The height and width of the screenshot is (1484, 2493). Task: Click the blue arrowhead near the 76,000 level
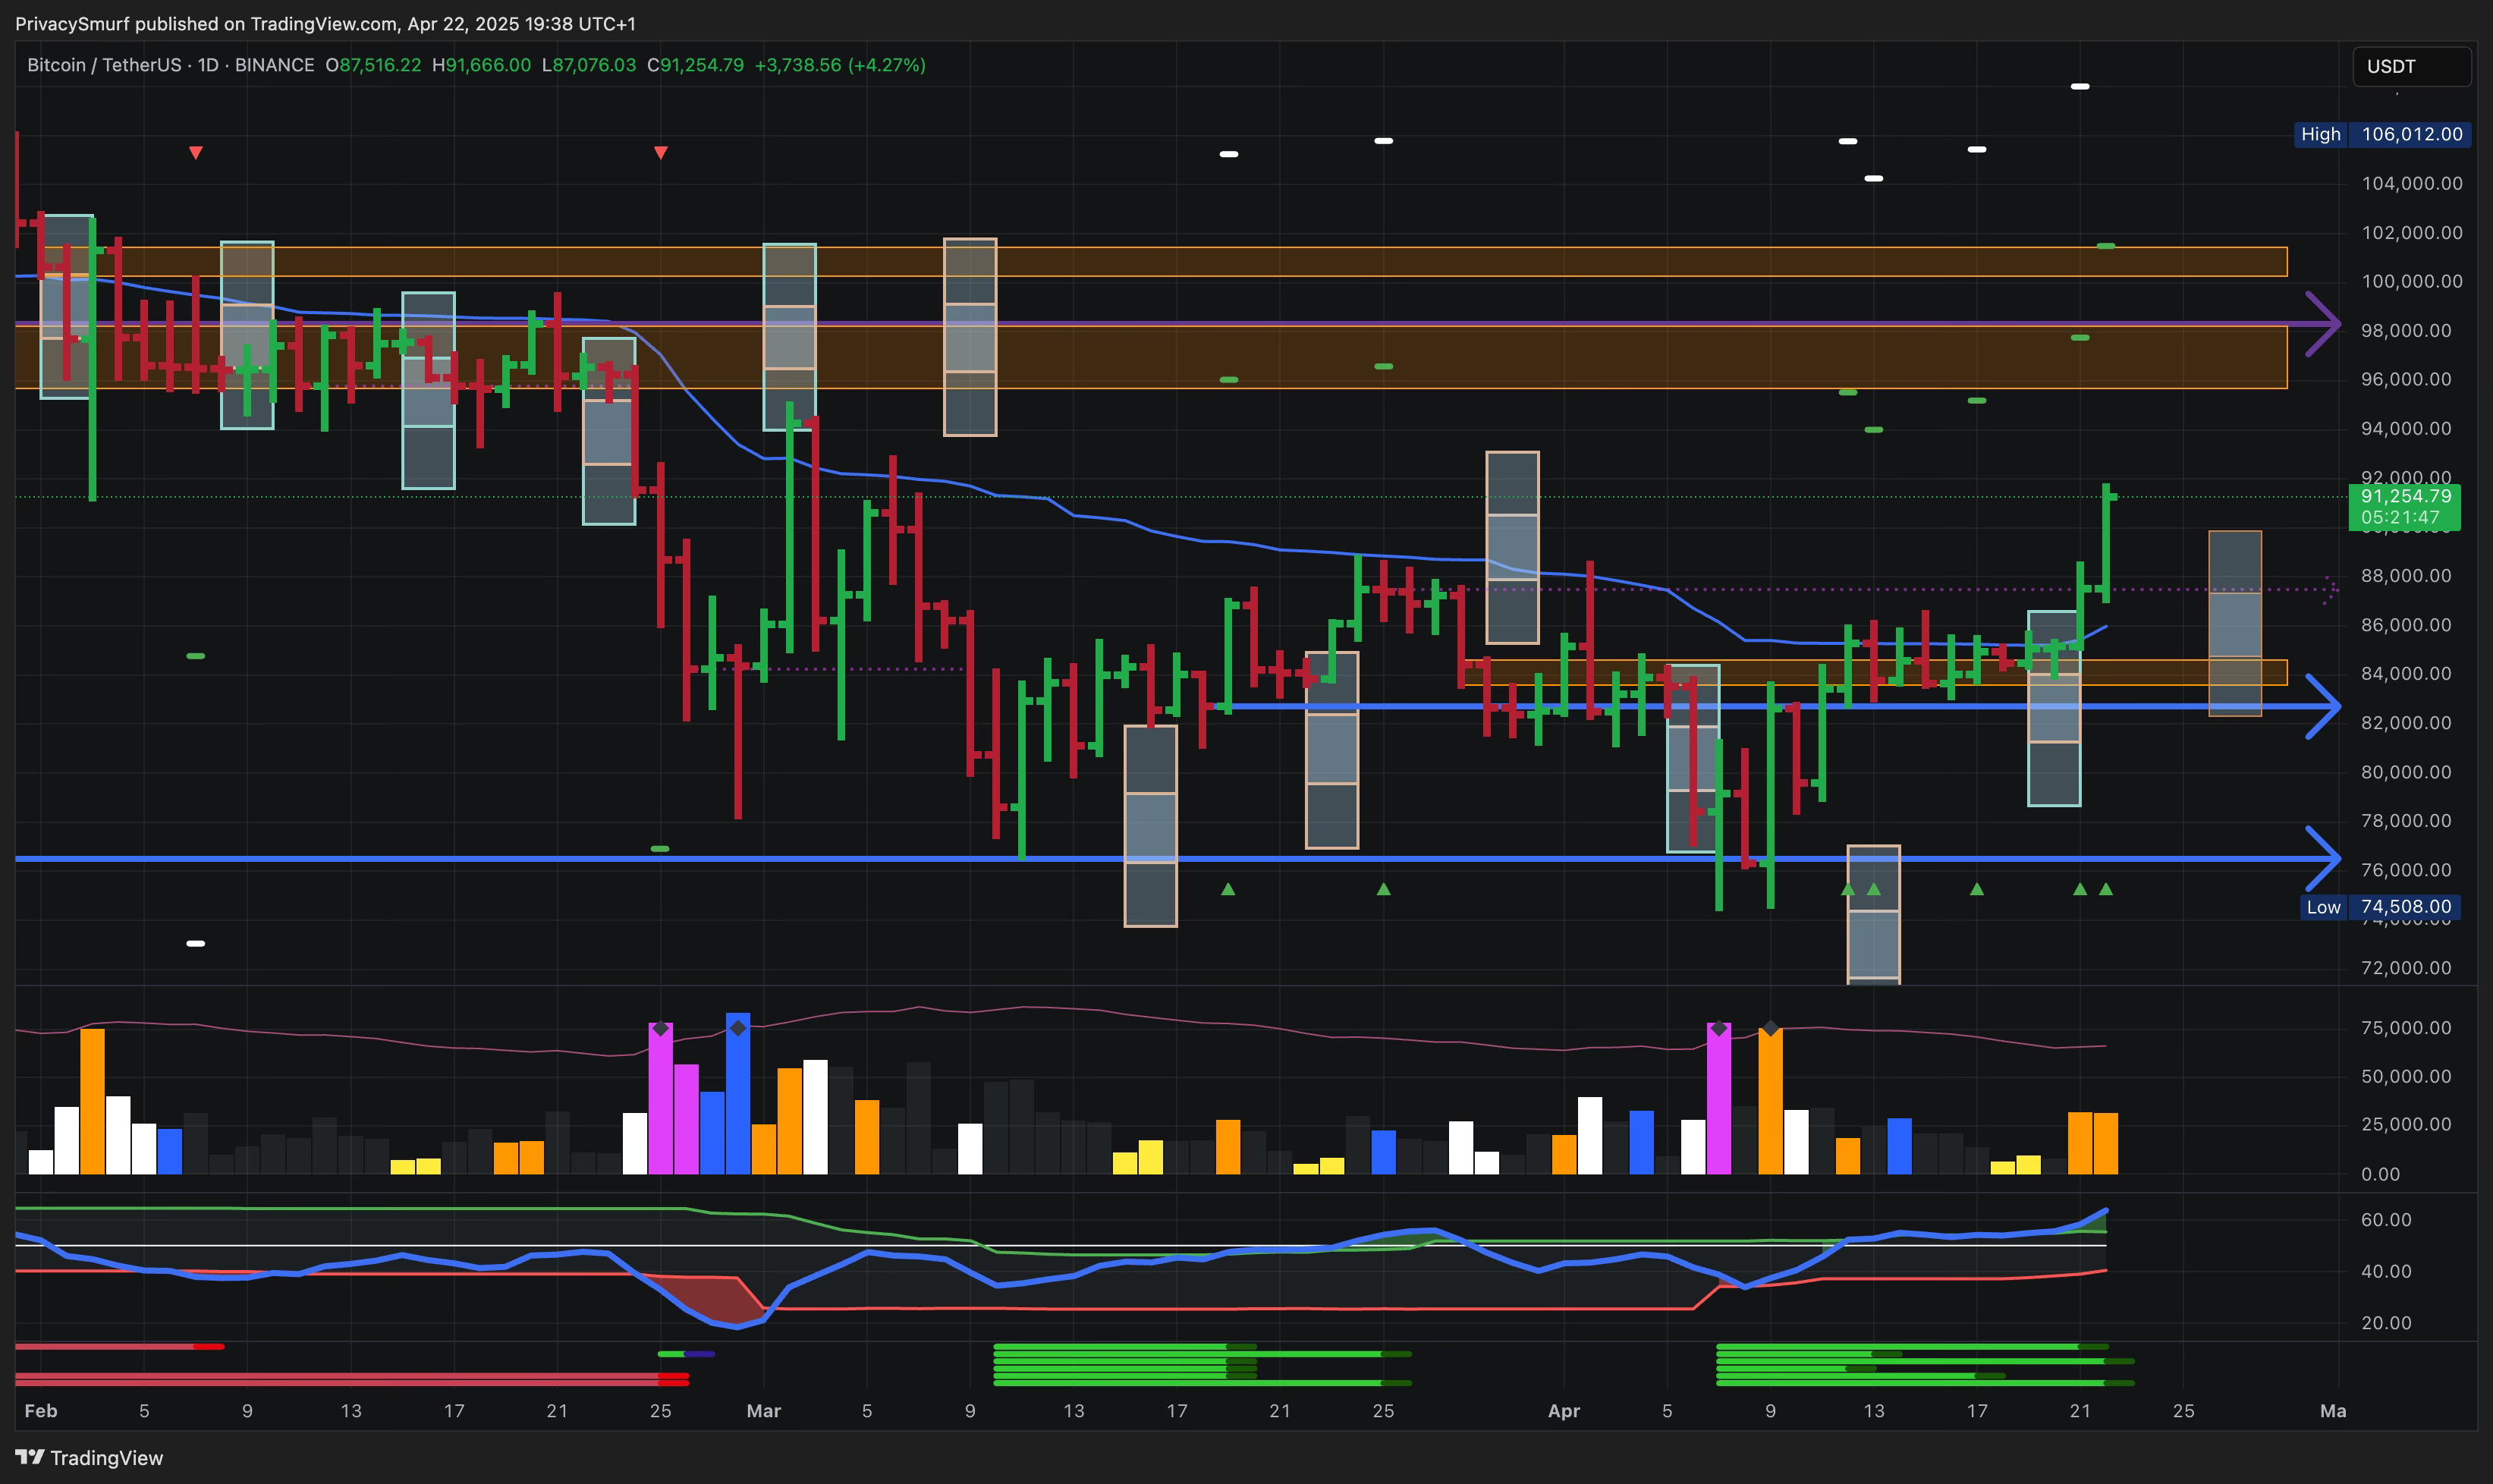[2322, 858]
